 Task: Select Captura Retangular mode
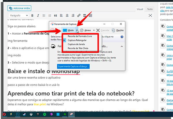pyautogui.click(x=77, y=40)
